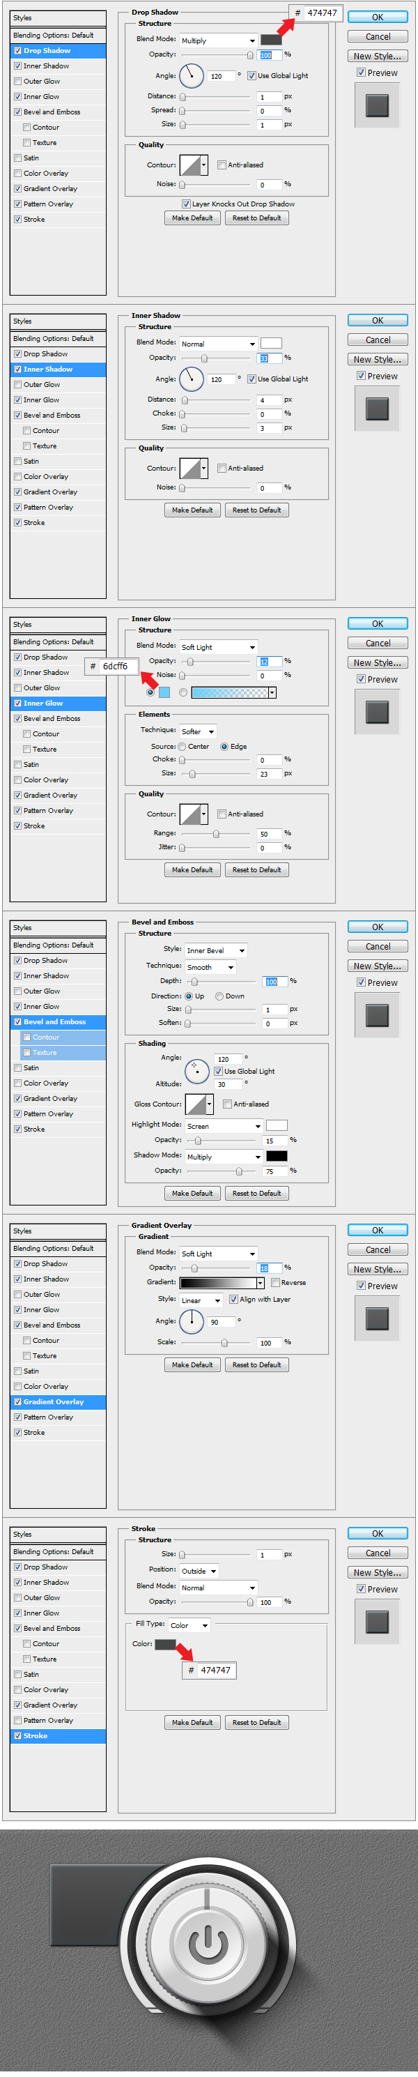Open Gradient Overlay Style Linear dropdown
The image size is (418, 2077).
point(201,1300)
